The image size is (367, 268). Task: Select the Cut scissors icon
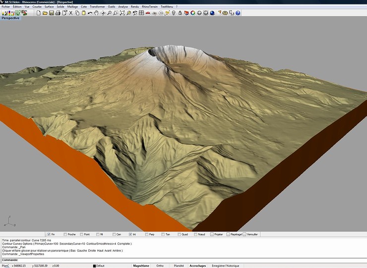coord(71,12)
